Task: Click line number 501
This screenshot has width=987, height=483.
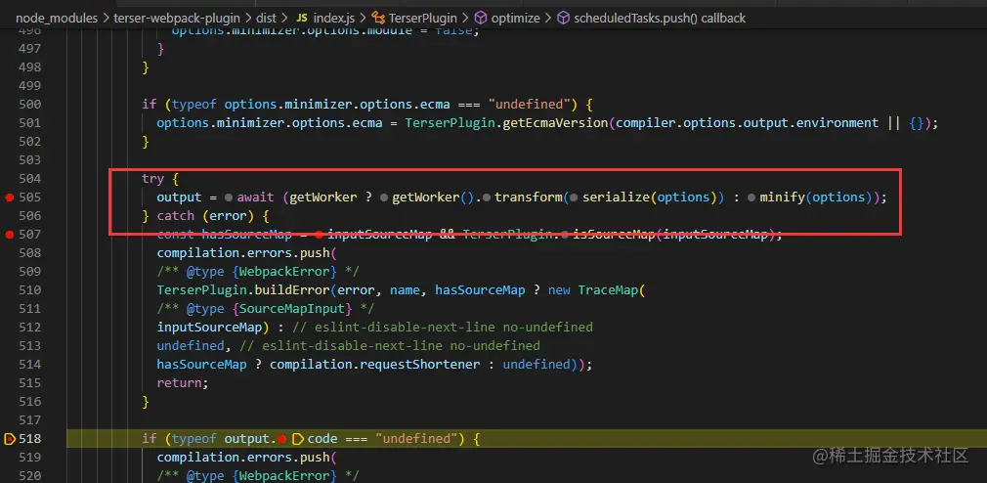Action: 30,123
